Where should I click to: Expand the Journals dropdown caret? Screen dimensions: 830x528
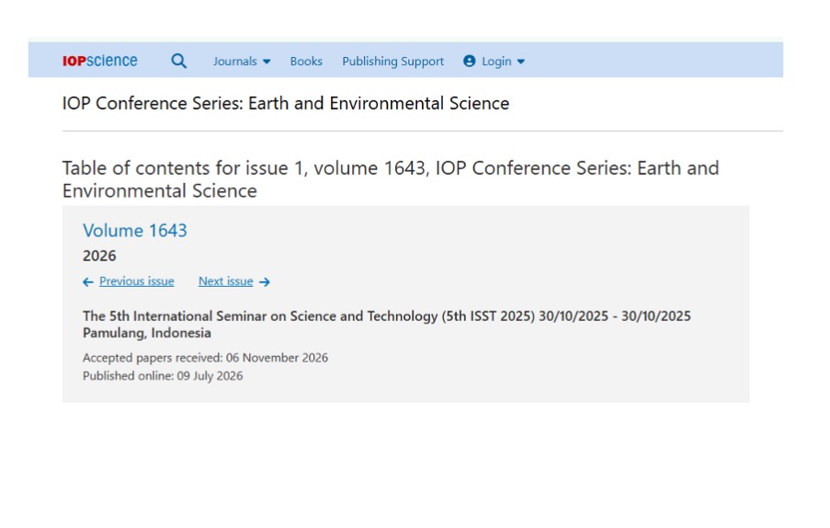pos(267,62)
